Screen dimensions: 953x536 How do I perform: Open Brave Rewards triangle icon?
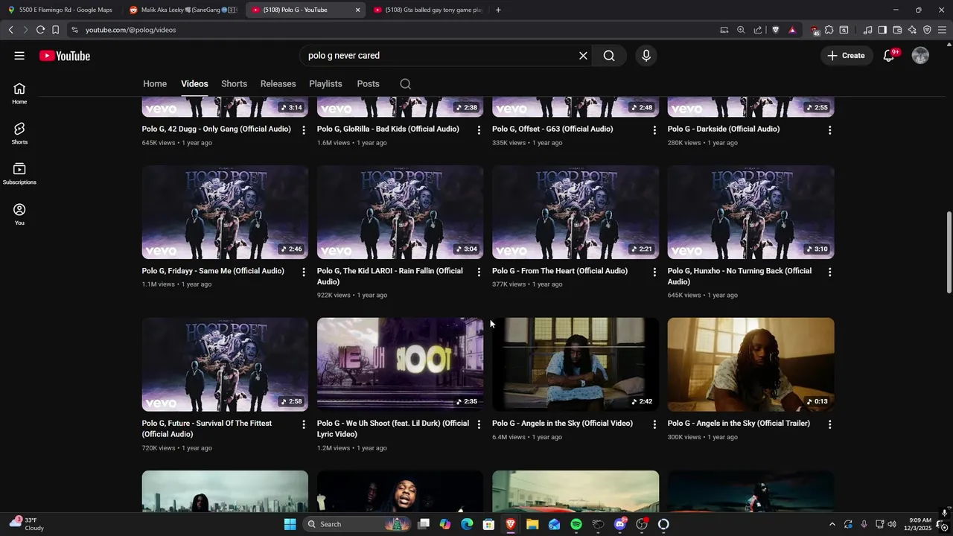[792, 30]
